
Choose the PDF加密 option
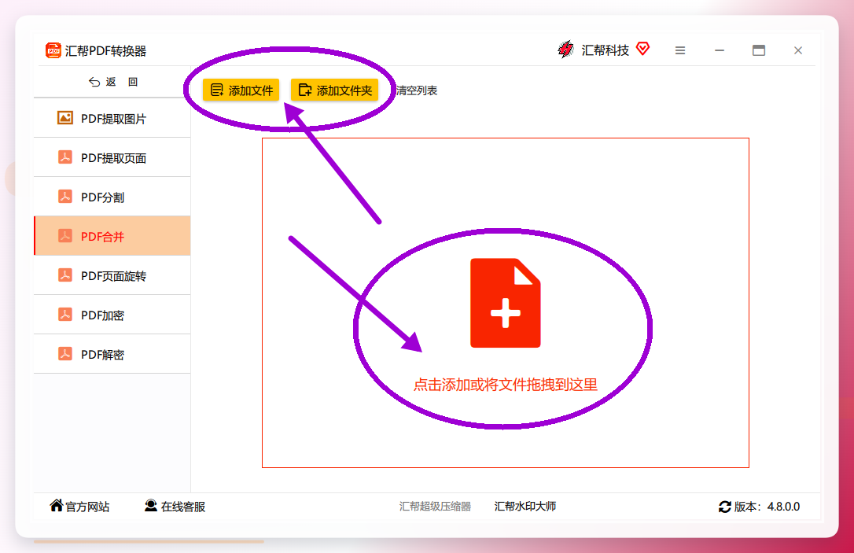[112, 315]
